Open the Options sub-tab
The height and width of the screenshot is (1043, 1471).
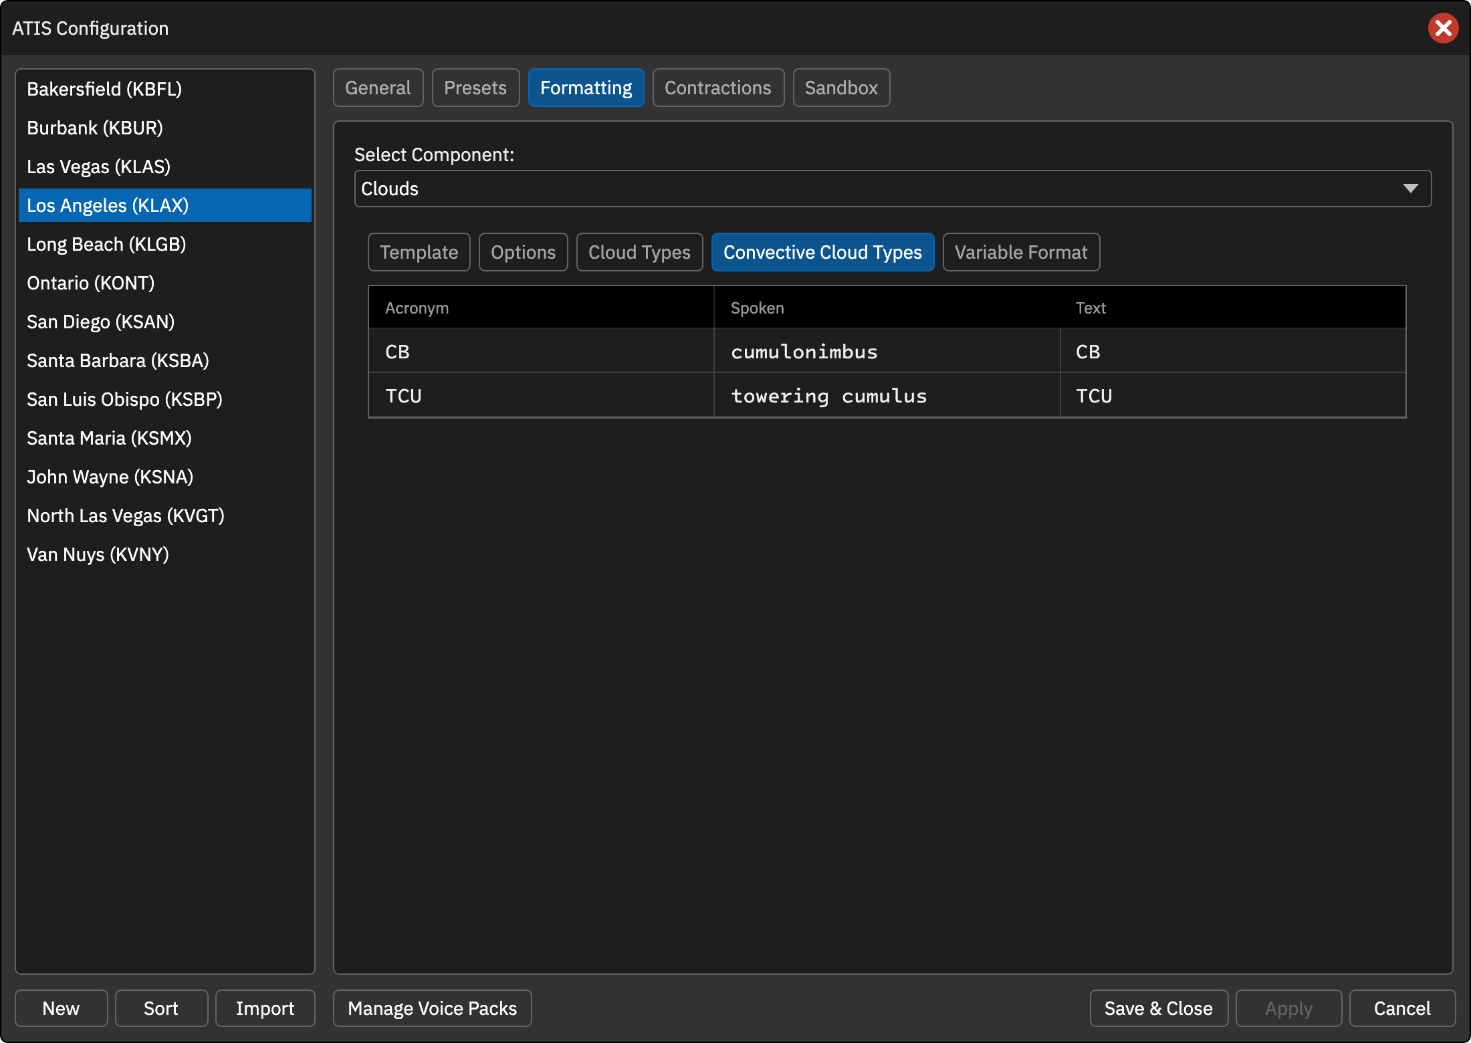coord(523,252)
